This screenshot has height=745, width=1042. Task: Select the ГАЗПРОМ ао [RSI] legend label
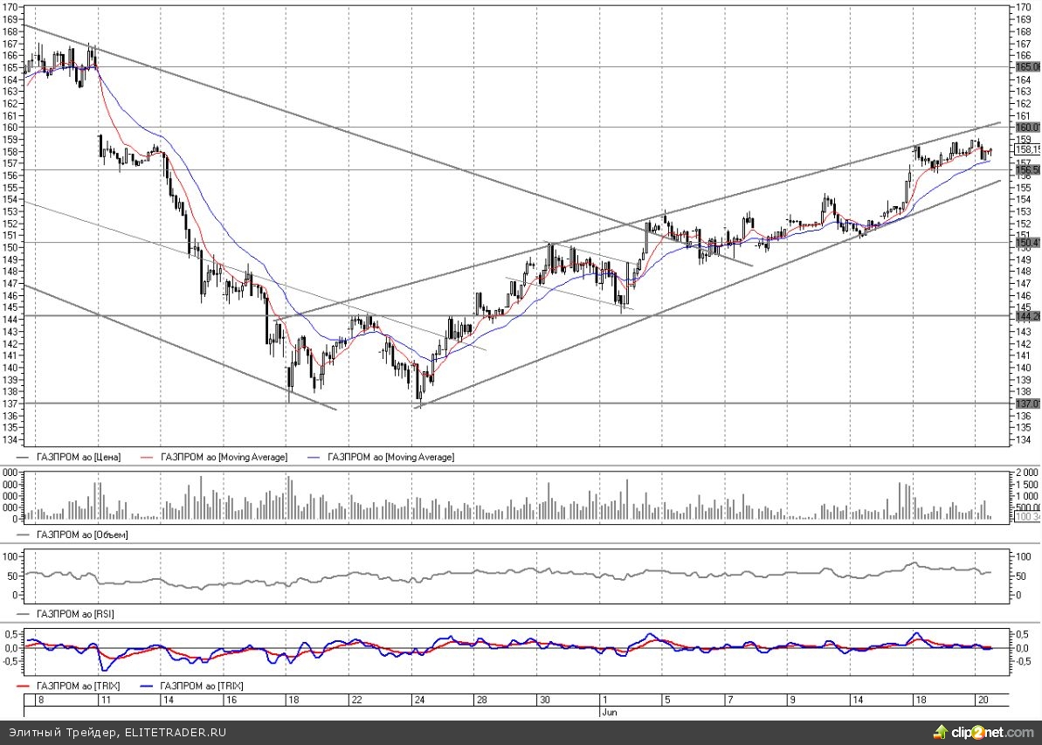pos(75,614)
